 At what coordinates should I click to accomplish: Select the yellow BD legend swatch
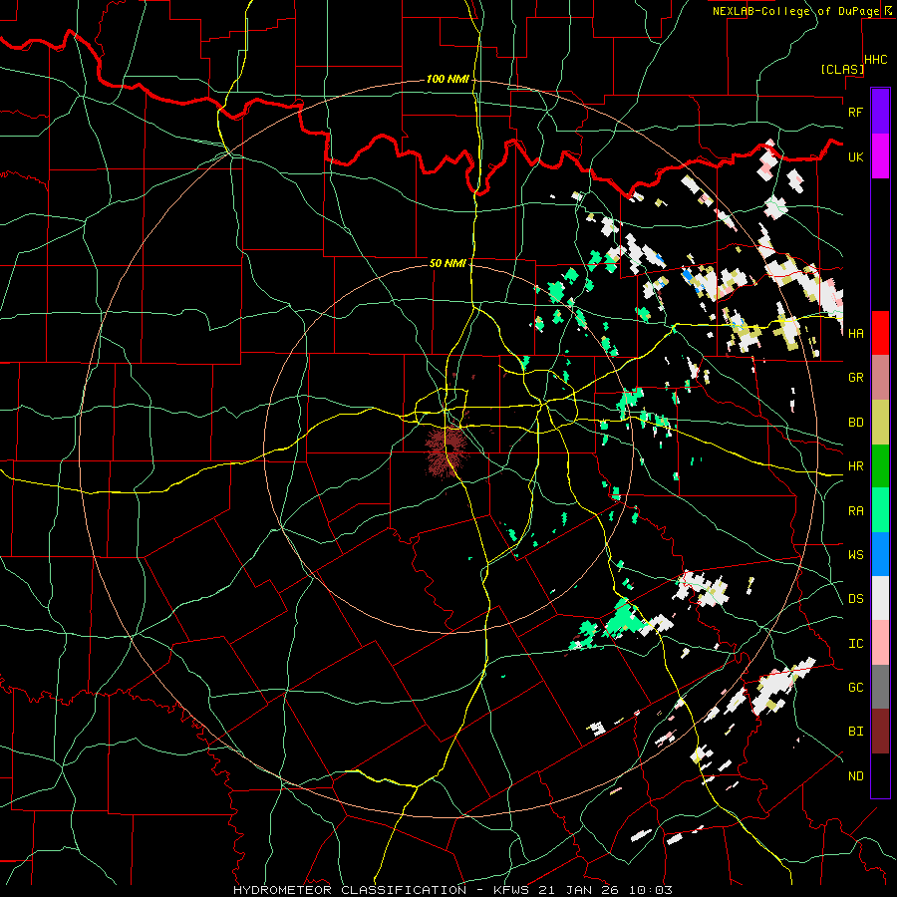pyautogui.click(x=880, y=423)
